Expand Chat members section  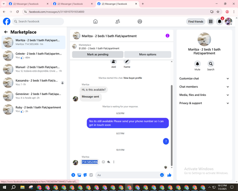[x=204, y=87]
